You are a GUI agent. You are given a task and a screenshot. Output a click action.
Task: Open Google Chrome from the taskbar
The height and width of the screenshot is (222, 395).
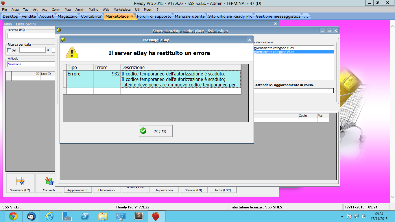(x=13, y=216)
